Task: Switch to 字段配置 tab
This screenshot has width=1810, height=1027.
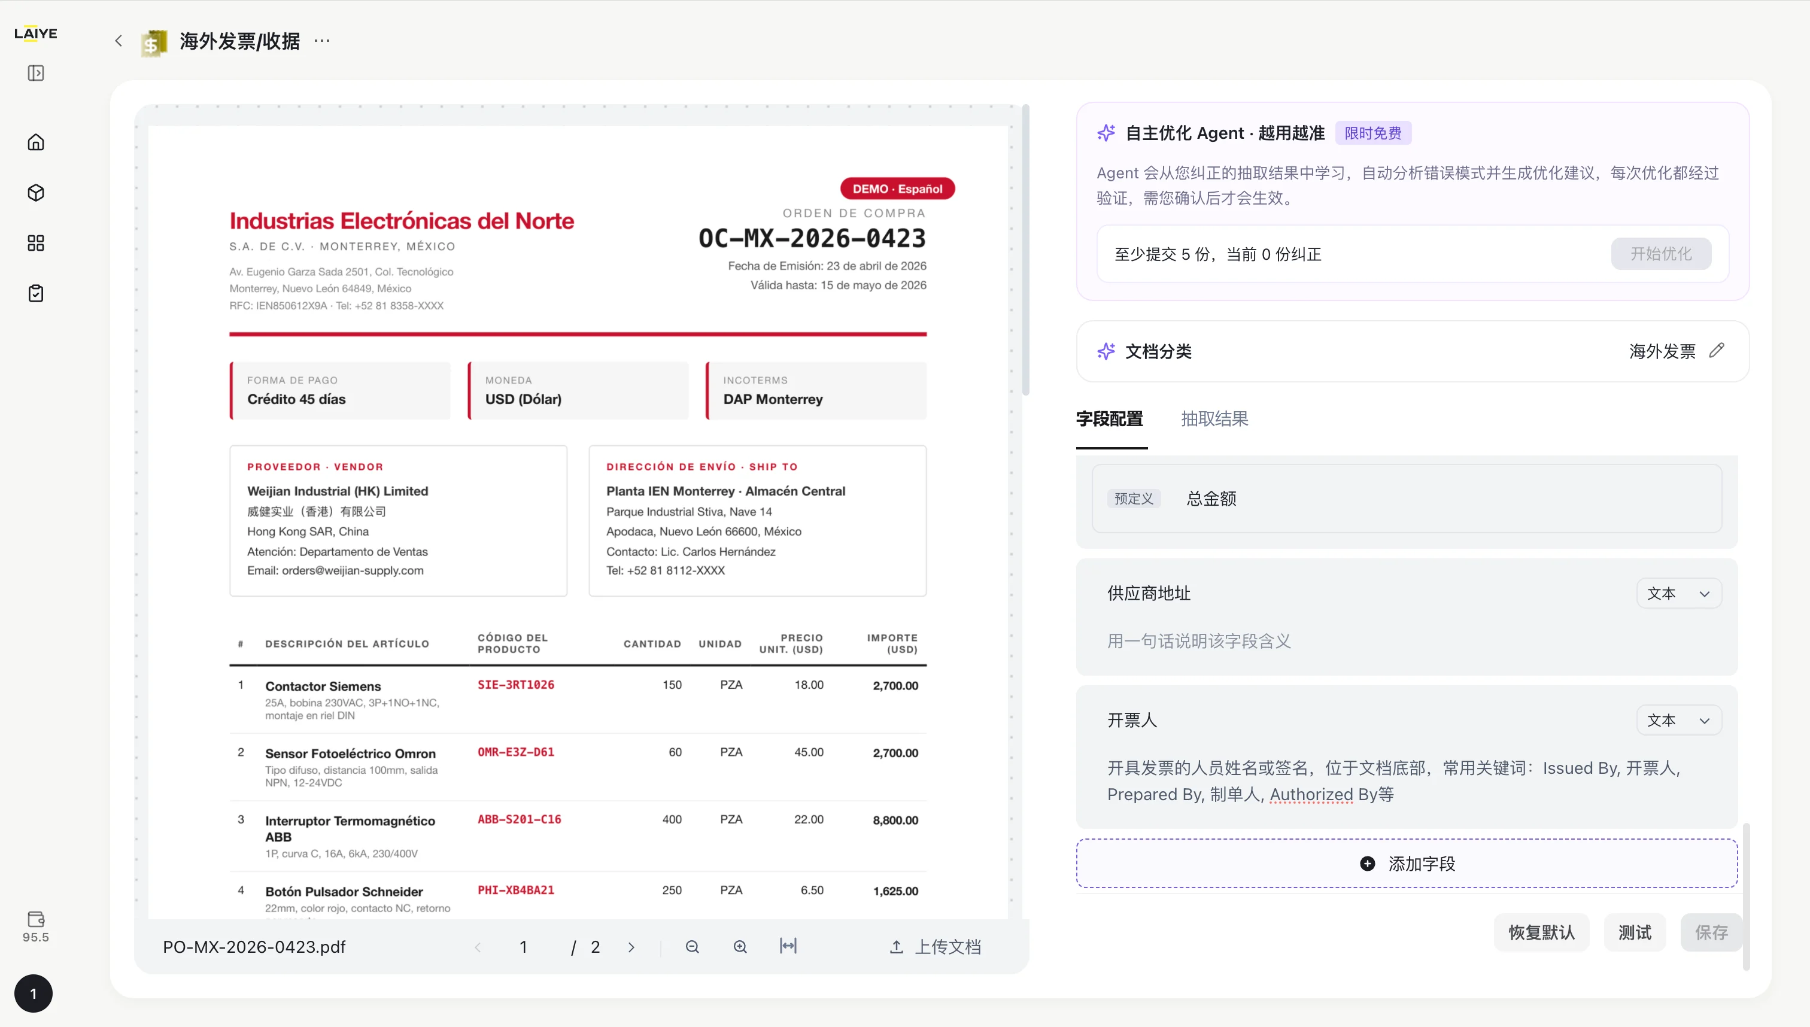Action: tap(1110, 419)
